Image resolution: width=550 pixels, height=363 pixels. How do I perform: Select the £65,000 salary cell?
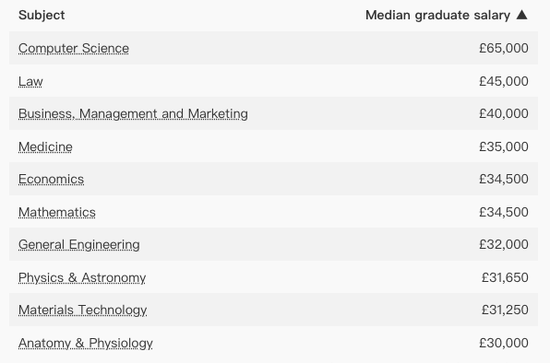[504, 48]
